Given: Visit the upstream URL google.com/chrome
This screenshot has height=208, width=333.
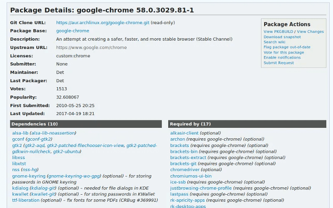Looking at the screenshot, I should (x=91, y=47).
